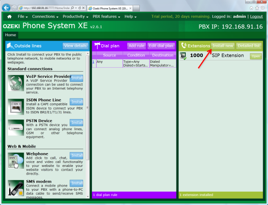
Task: Click the Webphone heading
Action: pyautogui.click(x=37, y=154)
